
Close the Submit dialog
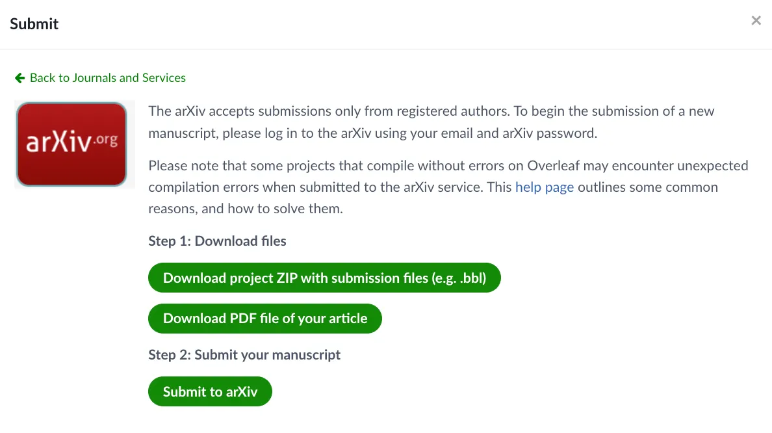tap(756, 21)
